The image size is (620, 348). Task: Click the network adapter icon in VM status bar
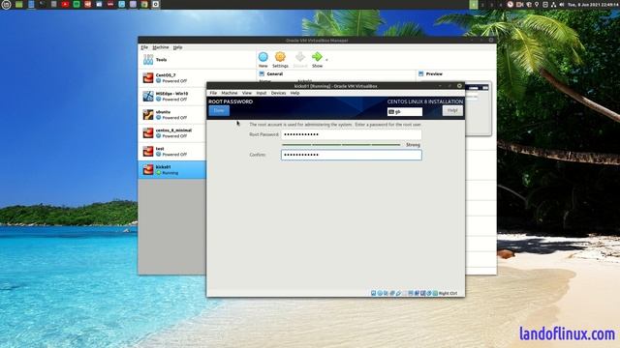tap(392, 293)
